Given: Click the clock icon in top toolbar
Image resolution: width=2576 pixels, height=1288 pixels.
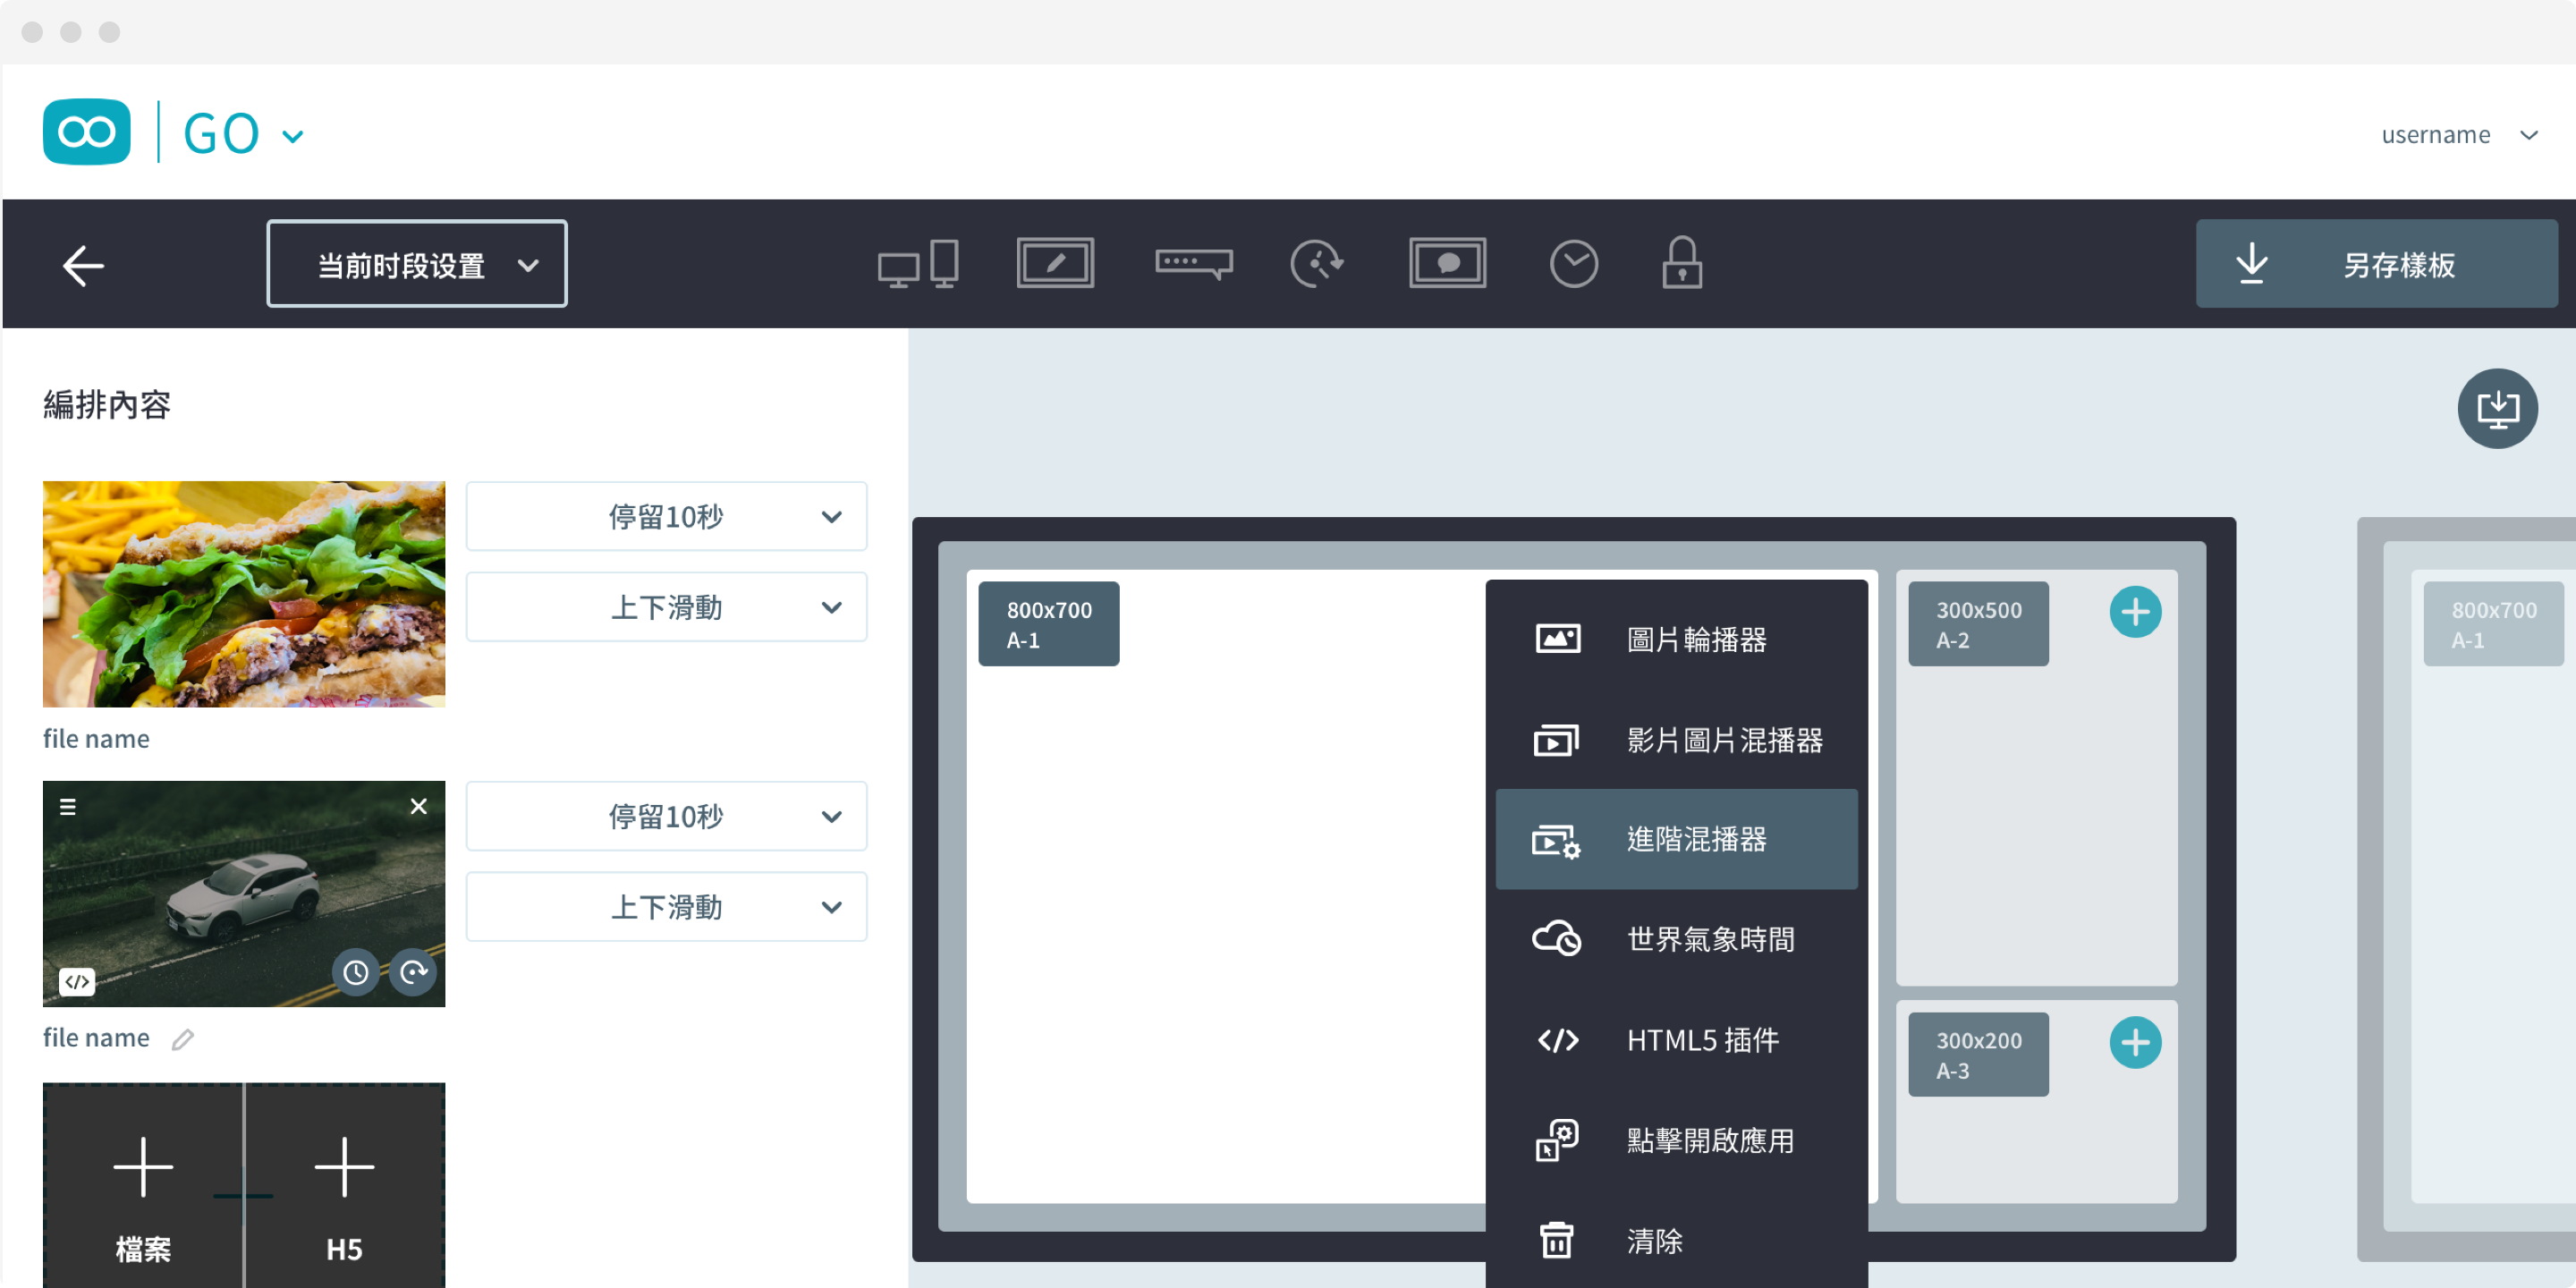Looking at the screenshot, I should (1573, 264).
